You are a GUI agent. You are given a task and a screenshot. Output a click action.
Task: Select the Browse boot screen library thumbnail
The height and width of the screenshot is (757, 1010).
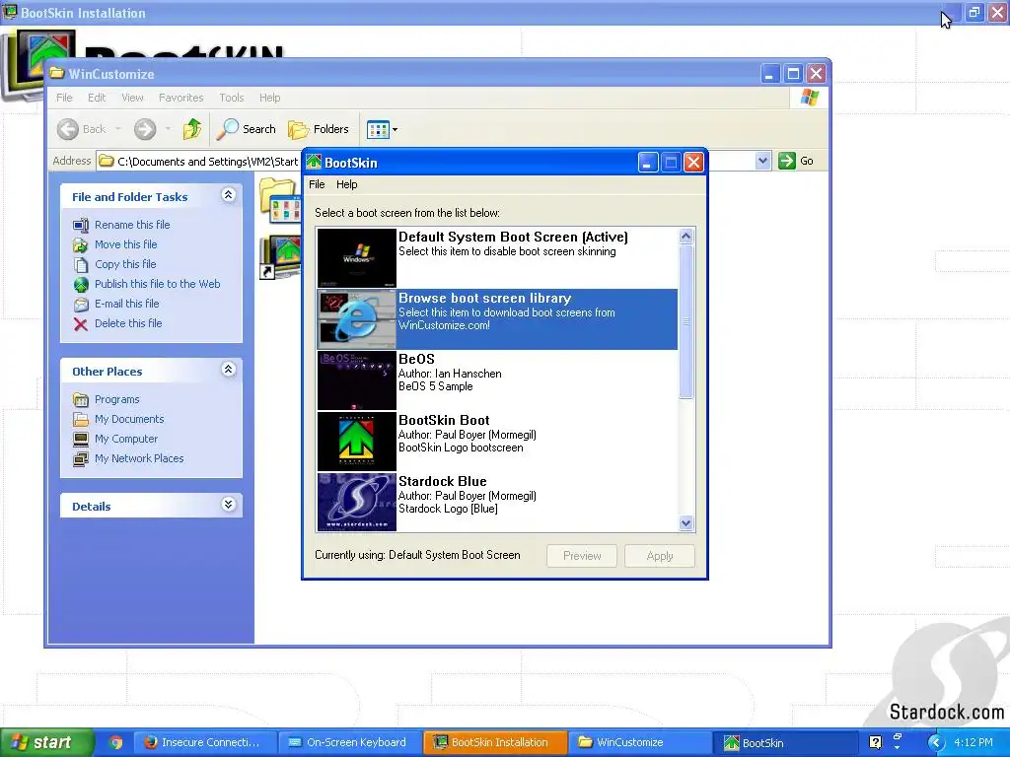click(x=356, y=318)
